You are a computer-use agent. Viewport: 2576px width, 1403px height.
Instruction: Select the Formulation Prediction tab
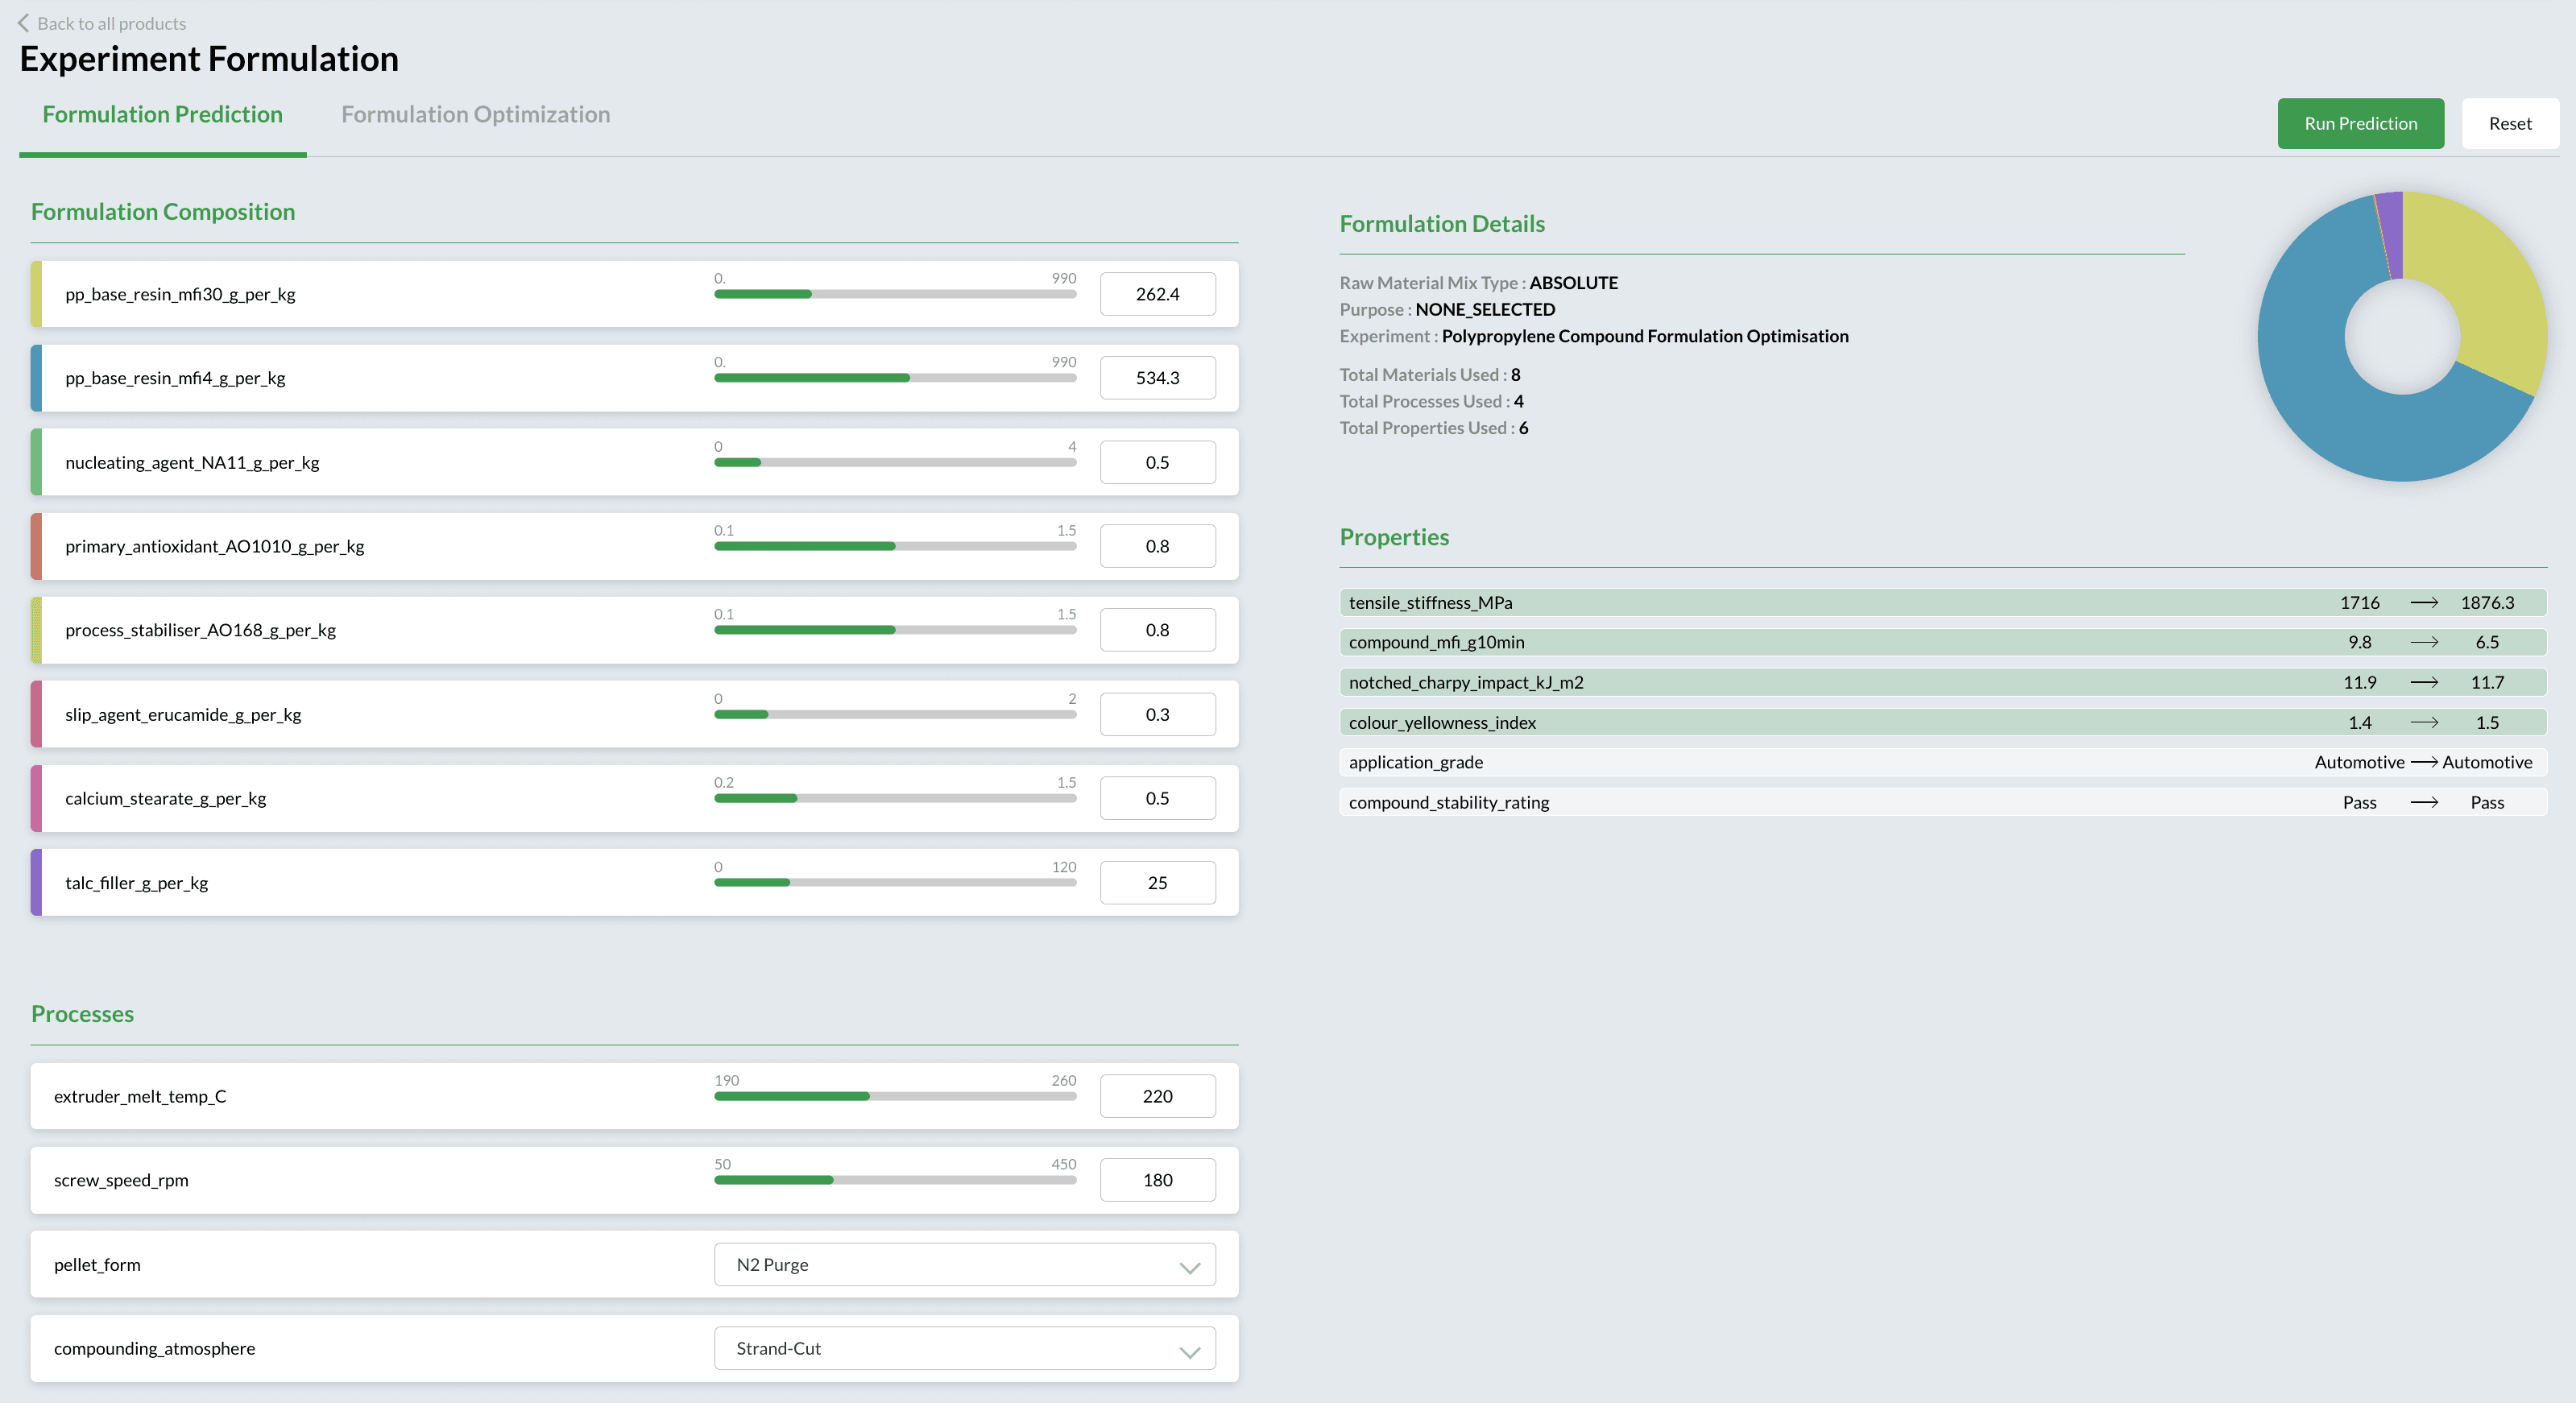pos(162,115)
